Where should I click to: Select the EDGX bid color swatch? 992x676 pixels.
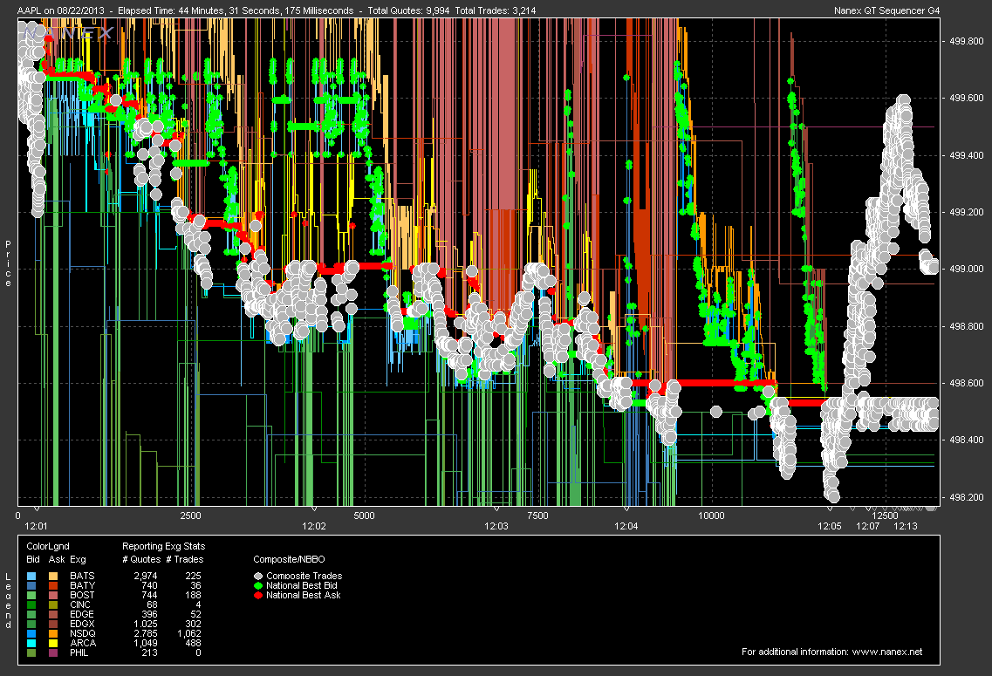click(x=31, y=624)
